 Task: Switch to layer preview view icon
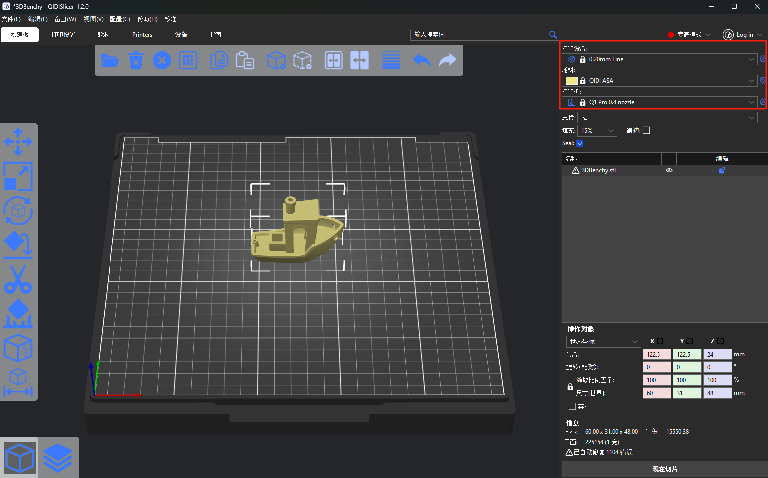(x=58, y=458)
